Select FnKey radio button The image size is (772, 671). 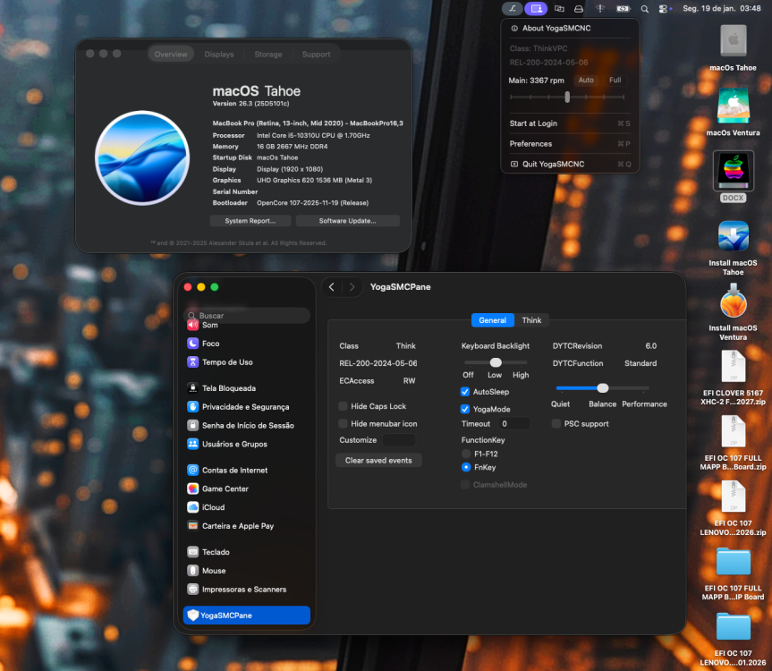(x=466, y=467)
